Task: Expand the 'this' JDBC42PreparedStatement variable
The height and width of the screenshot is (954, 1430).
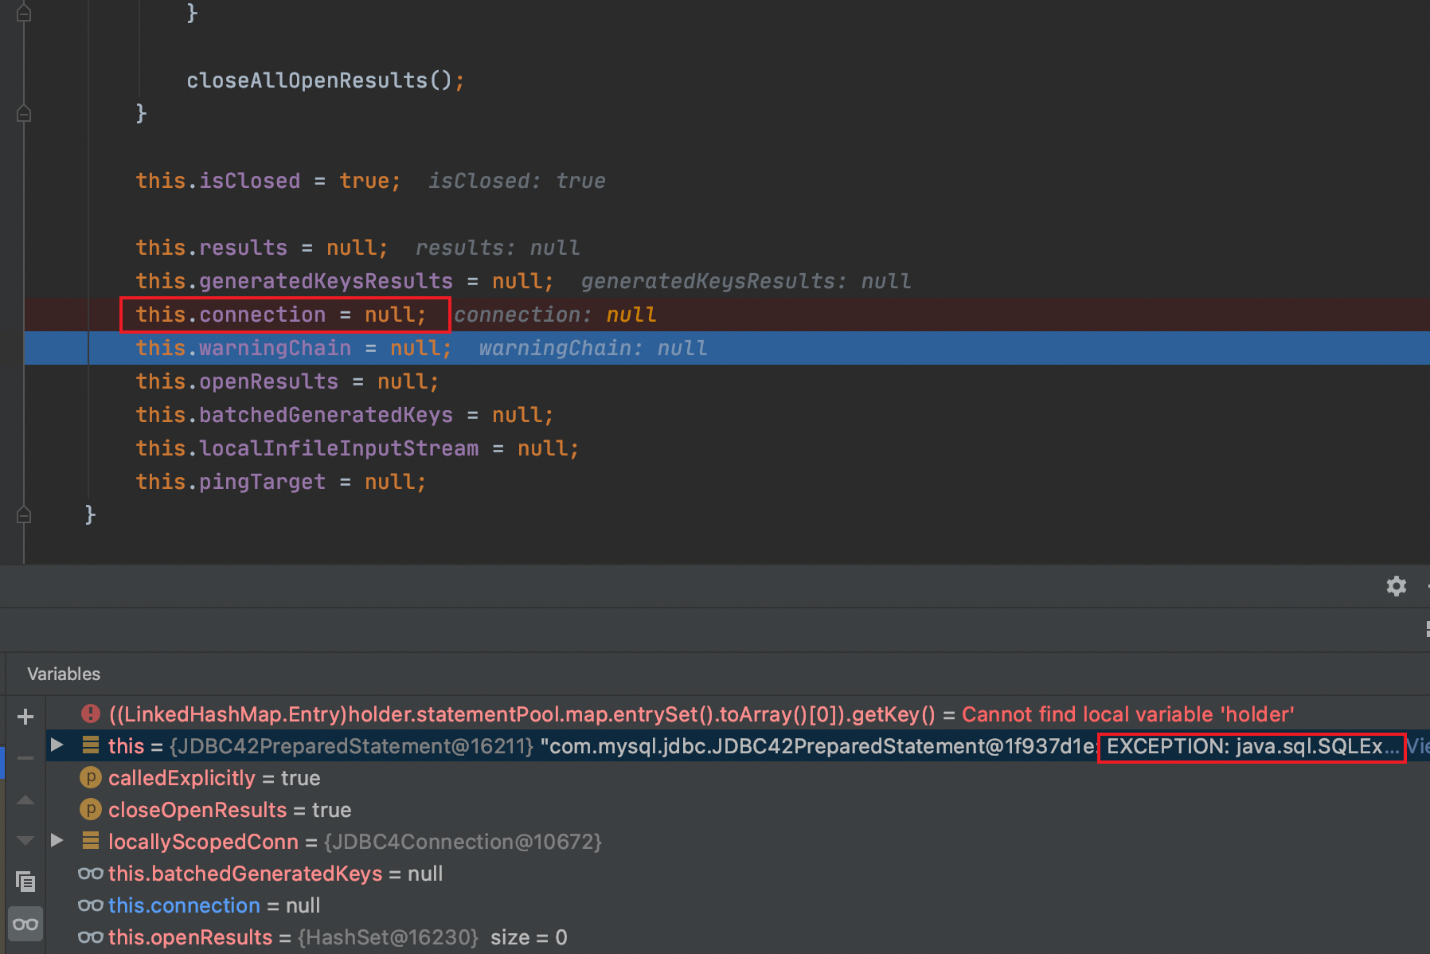Action: click(57, 745)
